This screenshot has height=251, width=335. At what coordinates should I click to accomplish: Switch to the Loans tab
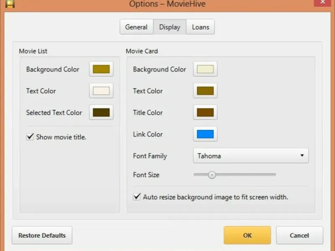tap(201, 27)
